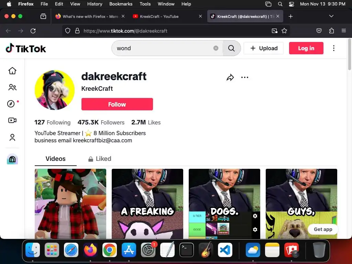Open the Bookmarks menu
Viewport: 352px width, 264px height.
pyautogui.click(x=121, y=4)
